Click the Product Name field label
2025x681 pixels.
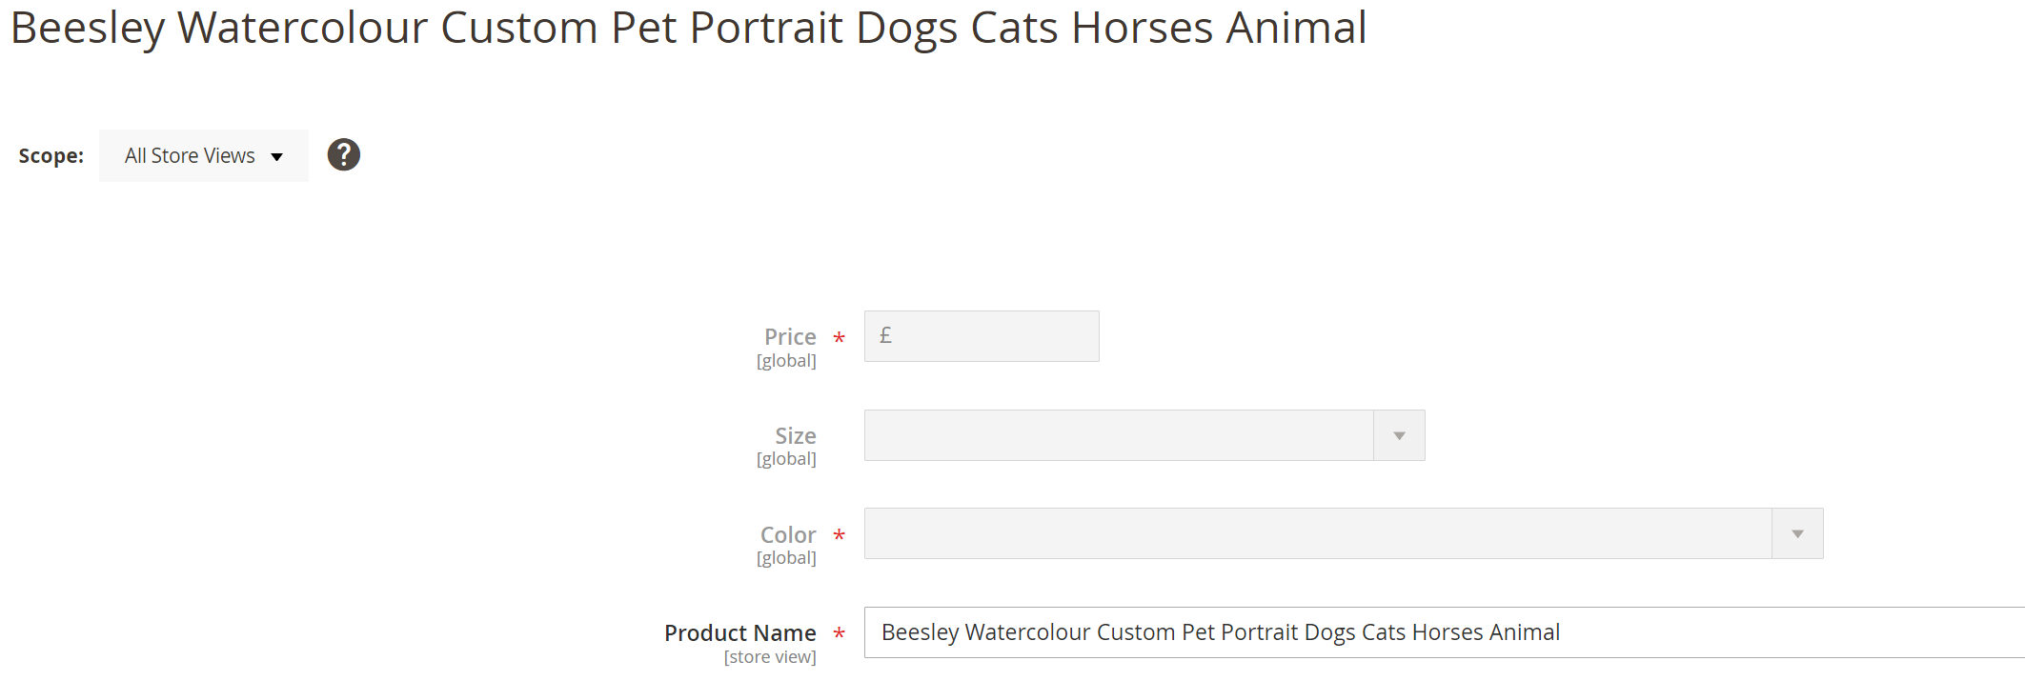tap(739, 632)
